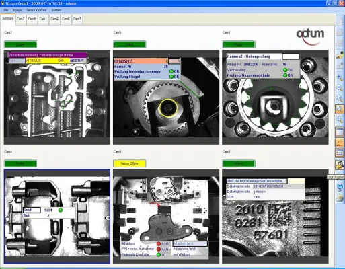Click the zoom region magnifier icon
The image size is (345, 269).
(340, 120)
